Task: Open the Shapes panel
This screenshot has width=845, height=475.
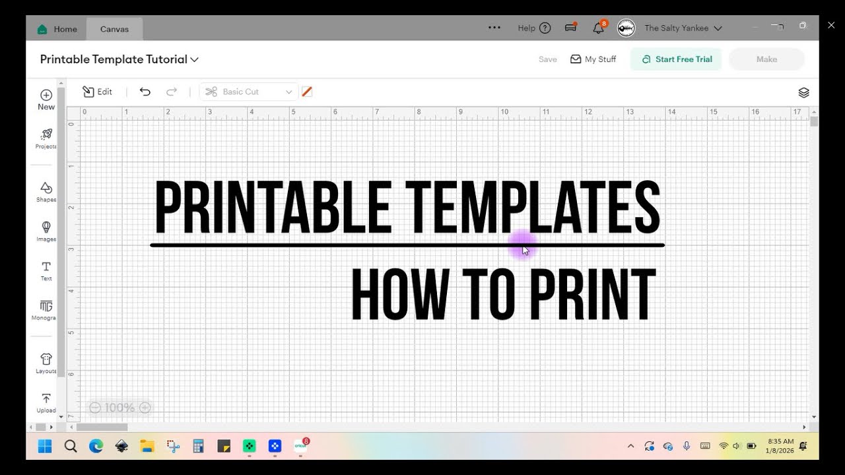Action: click(x=46, y=192)
